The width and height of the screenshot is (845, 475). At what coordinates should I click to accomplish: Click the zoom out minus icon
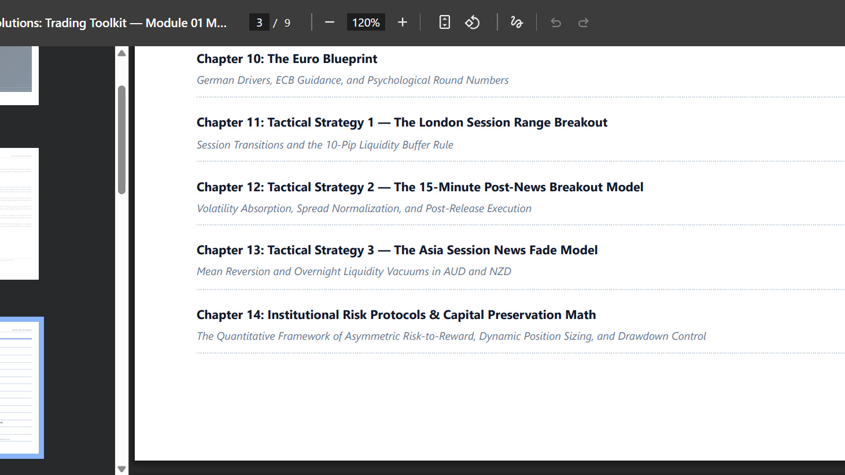point(330,23)
